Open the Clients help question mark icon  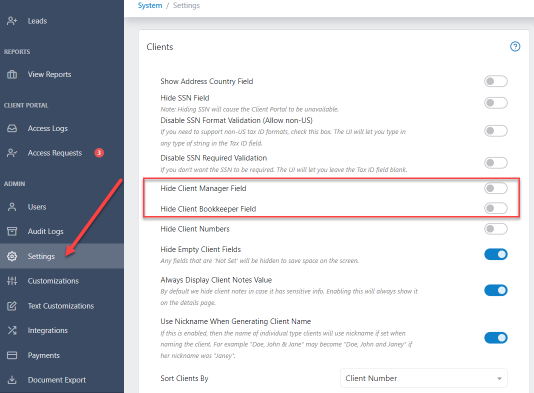(515, 46)
